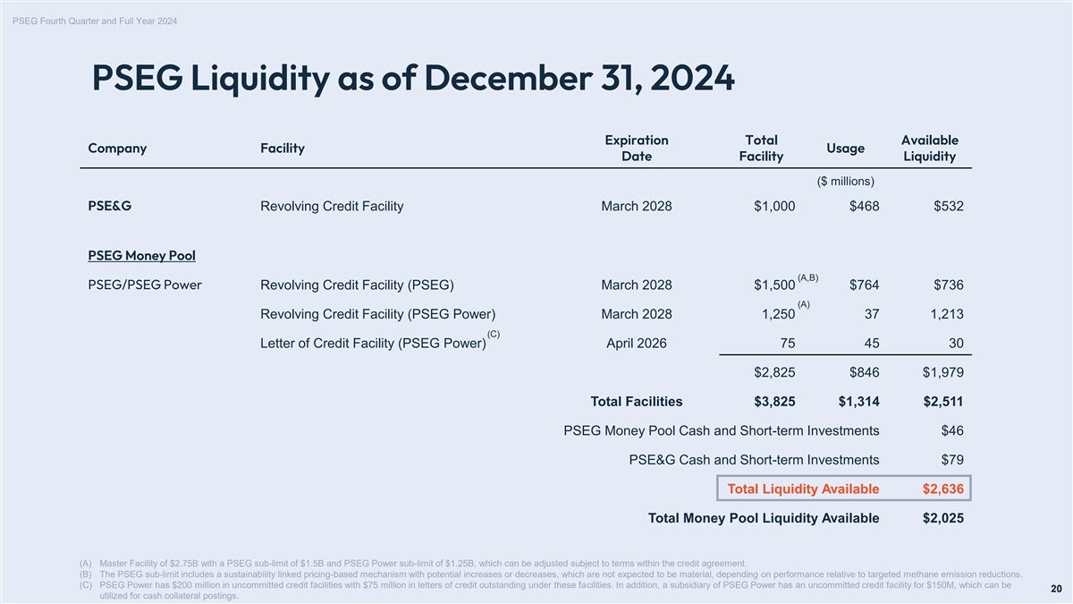The height and width of the screenshot is (604, 1073).
Task: Click the "Available Liquidity" column header
Action: (929, 149)
